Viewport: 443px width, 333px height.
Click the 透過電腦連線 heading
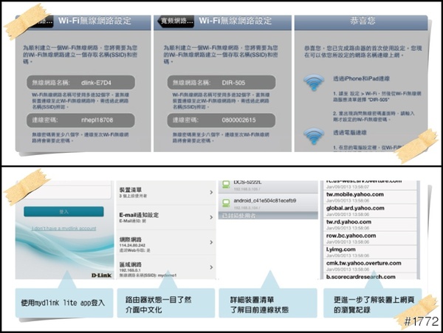[350, 132]
